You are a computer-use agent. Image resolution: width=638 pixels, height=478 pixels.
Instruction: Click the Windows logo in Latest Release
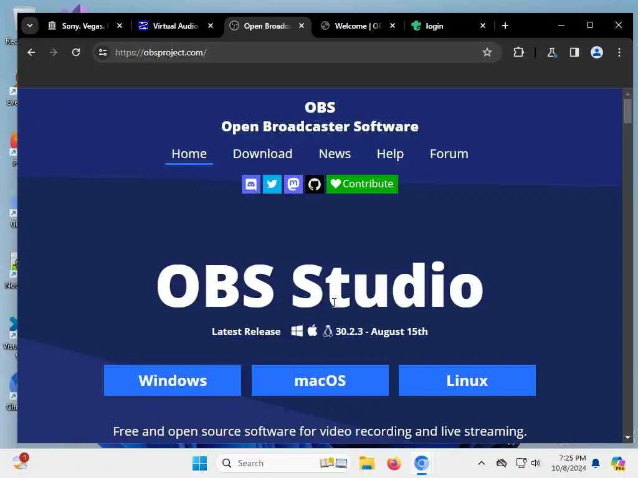click(x=297, y=331)
